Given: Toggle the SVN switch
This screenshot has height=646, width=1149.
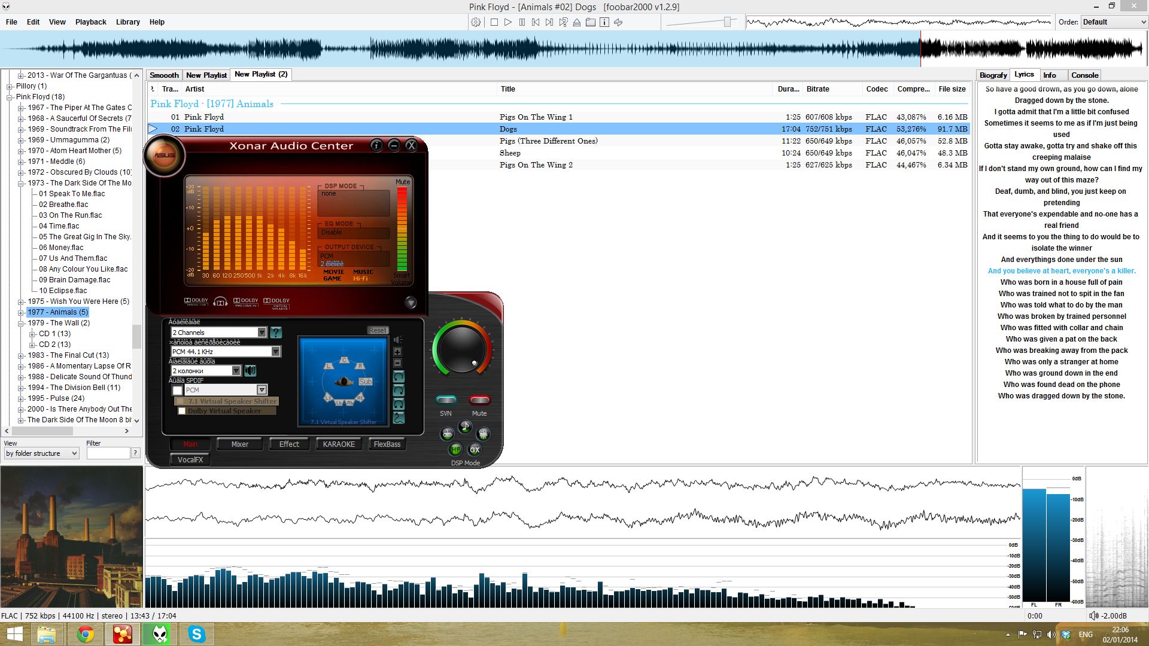Looking at the screenshot, I should [x=446, y=400].
